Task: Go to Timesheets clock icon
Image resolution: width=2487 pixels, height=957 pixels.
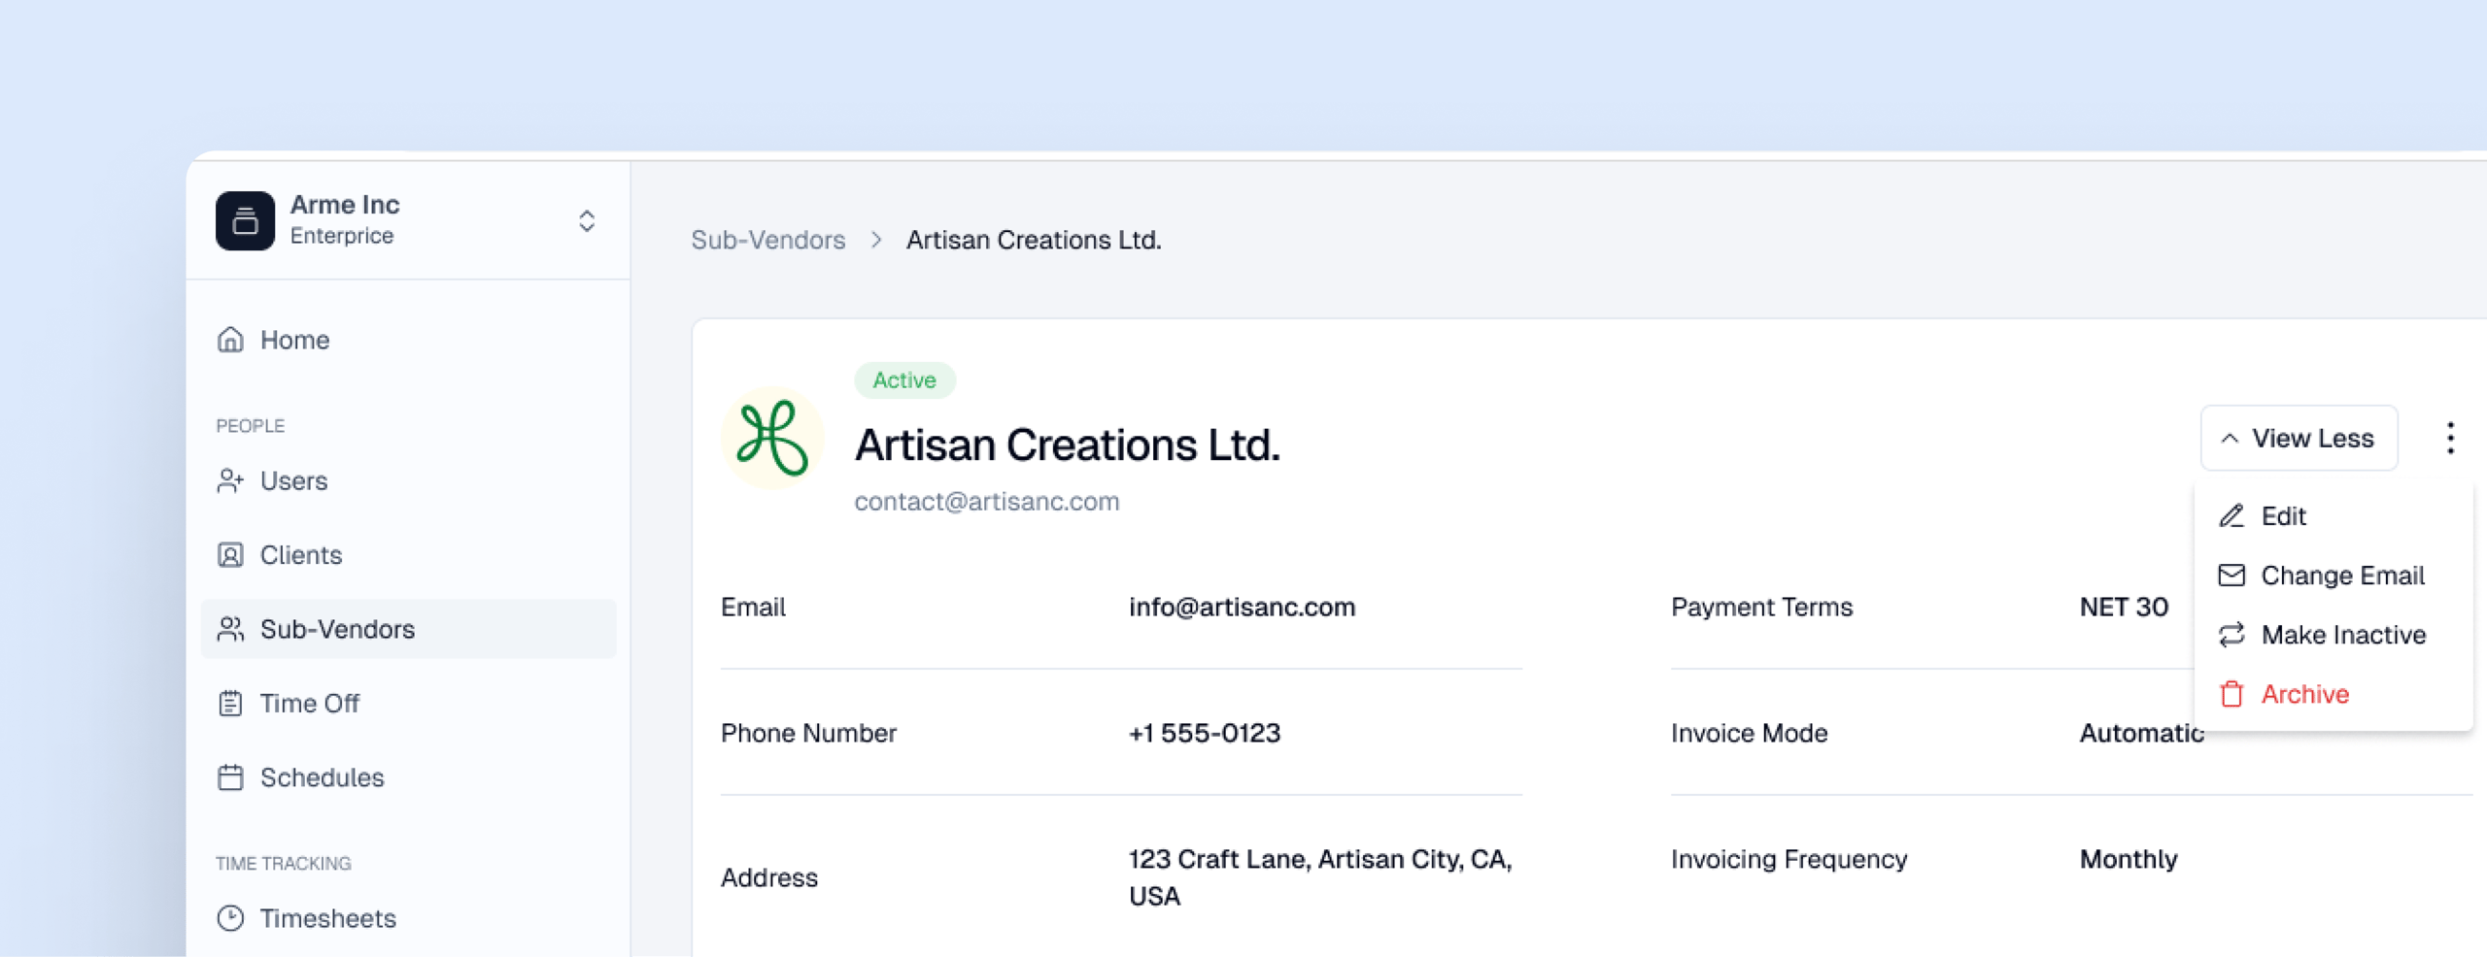Action: tap(230, 918)
